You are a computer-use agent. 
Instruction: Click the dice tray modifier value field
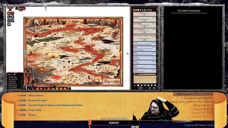(140, 88)
